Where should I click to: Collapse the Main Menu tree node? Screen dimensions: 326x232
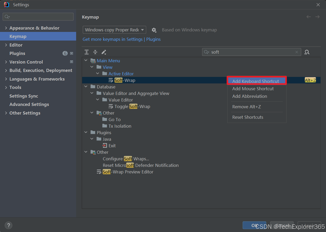coord(86,61)
